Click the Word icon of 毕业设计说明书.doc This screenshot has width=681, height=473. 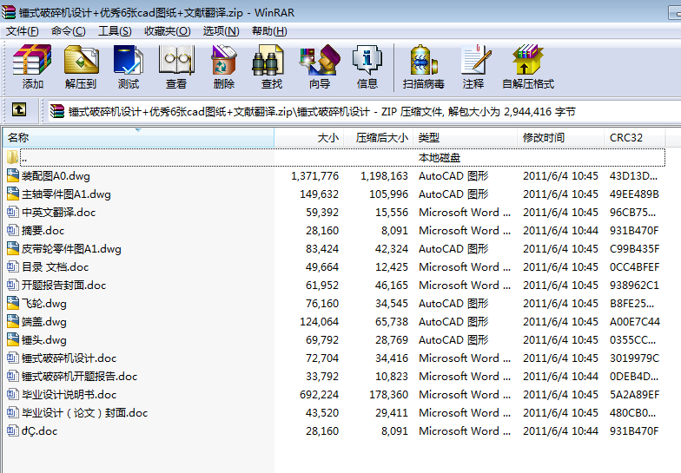click(13, 394)
